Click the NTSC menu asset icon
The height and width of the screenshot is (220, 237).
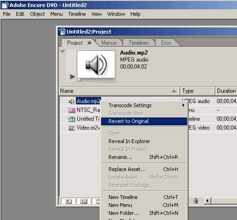[72, 110]
